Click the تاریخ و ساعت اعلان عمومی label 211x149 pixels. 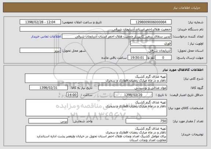[x=82, y=22]
